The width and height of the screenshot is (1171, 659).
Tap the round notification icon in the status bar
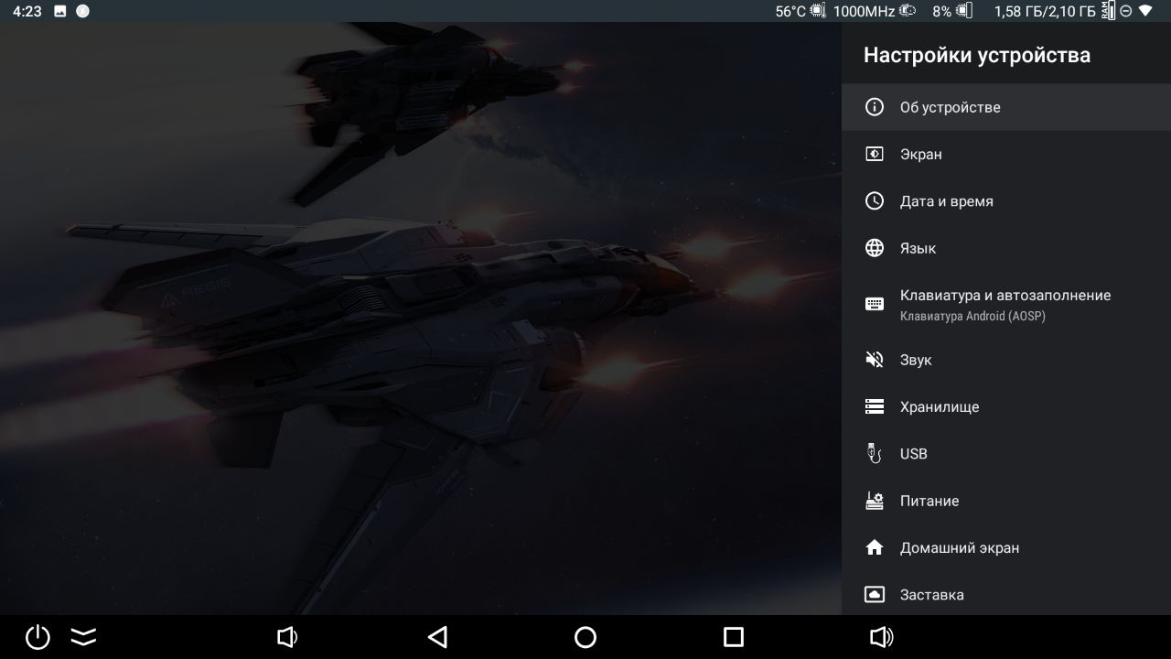(83, 11)
